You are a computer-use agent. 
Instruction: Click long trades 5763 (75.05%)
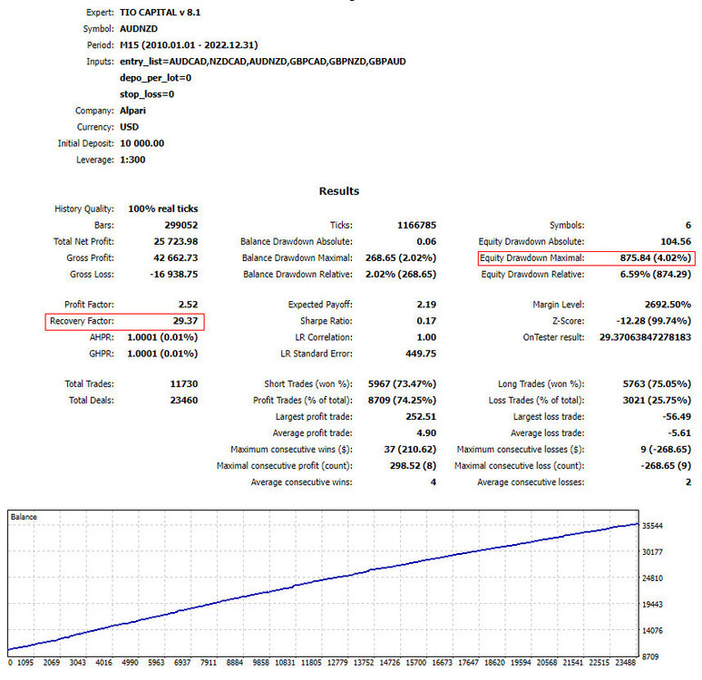657,384
